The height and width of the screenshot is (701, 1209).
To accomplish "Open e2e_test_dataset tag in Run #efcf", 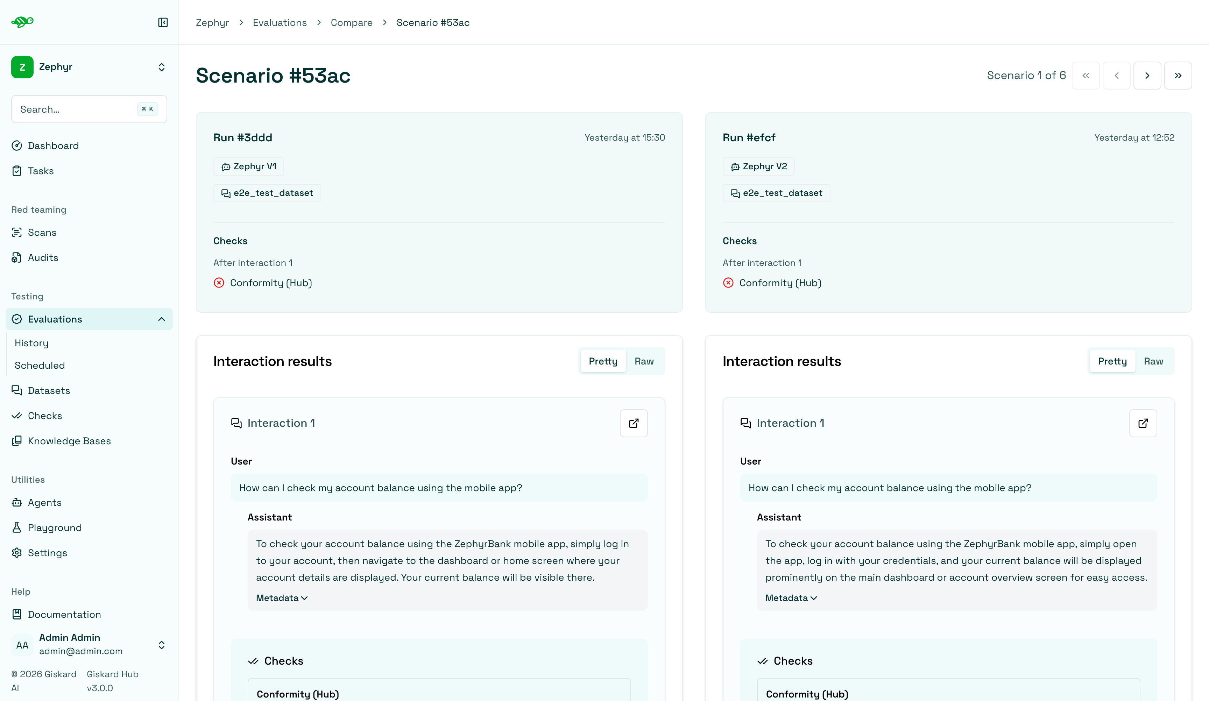I will pyautogui.click(x=777, y=193).
